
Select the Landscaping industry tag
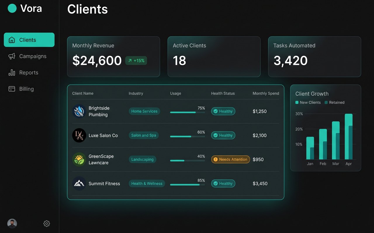point(143,159)
